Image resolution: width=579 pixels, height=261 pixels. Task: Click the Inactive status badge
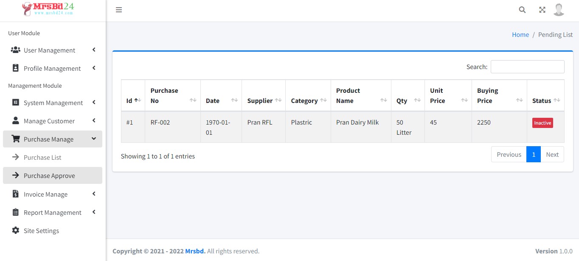(542, 122)
